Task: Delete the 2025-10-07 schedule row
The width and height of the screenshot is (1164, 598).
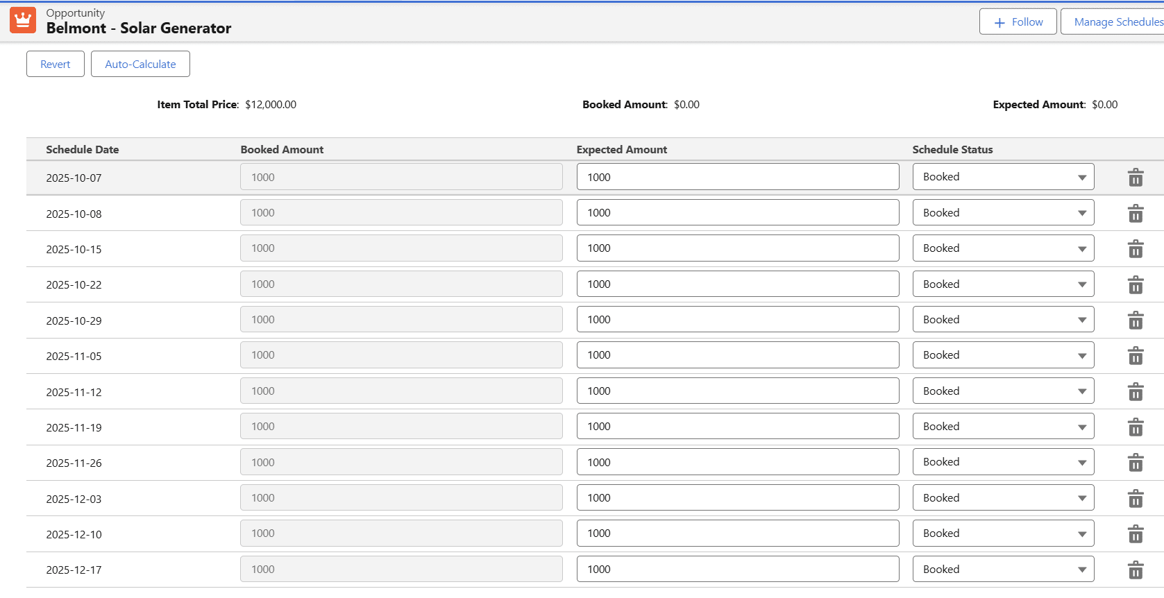Action: (x=1135, y=178)
